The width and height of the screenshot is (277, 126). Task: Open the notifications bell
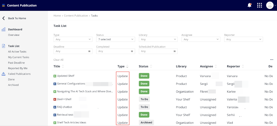pos(250,5)
